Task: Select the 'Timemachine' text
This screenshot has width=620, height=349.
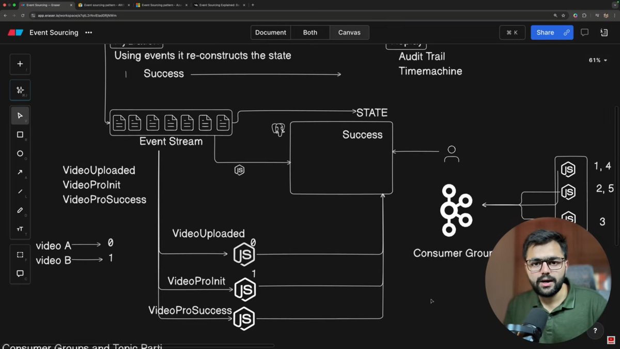Action: click(430, 71)
